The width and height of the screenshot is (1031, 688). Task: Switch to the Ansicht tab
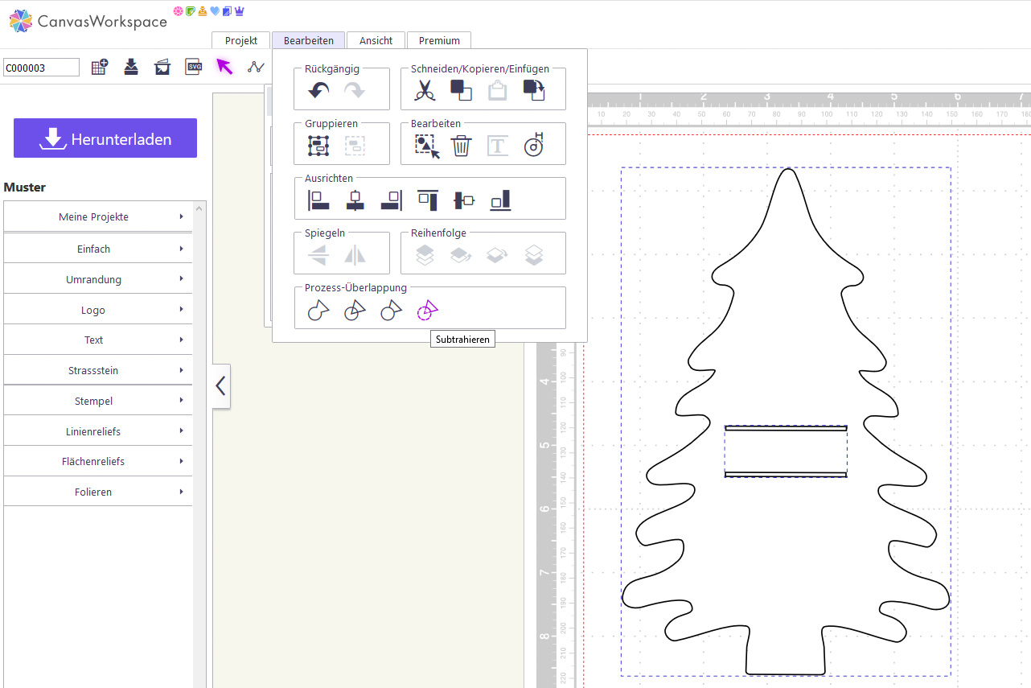click(x=376, y=40)
